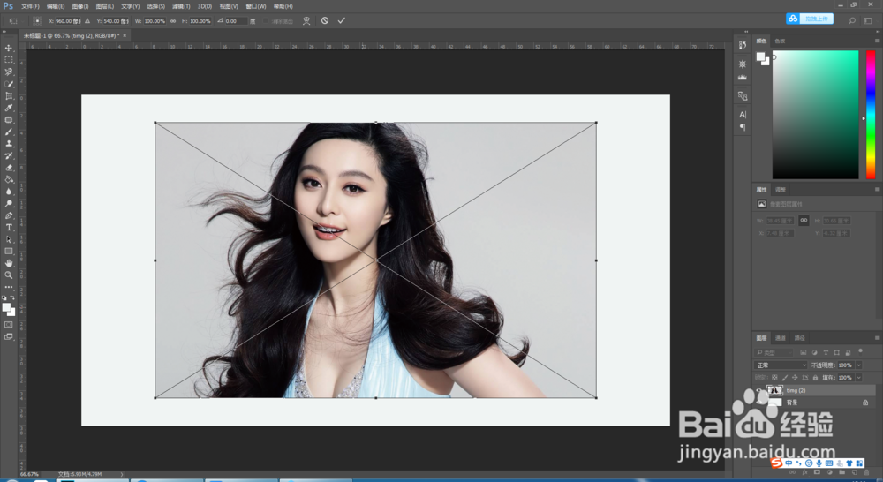Select the Eraser tool
883x482 pixels.
pos(9,167)
